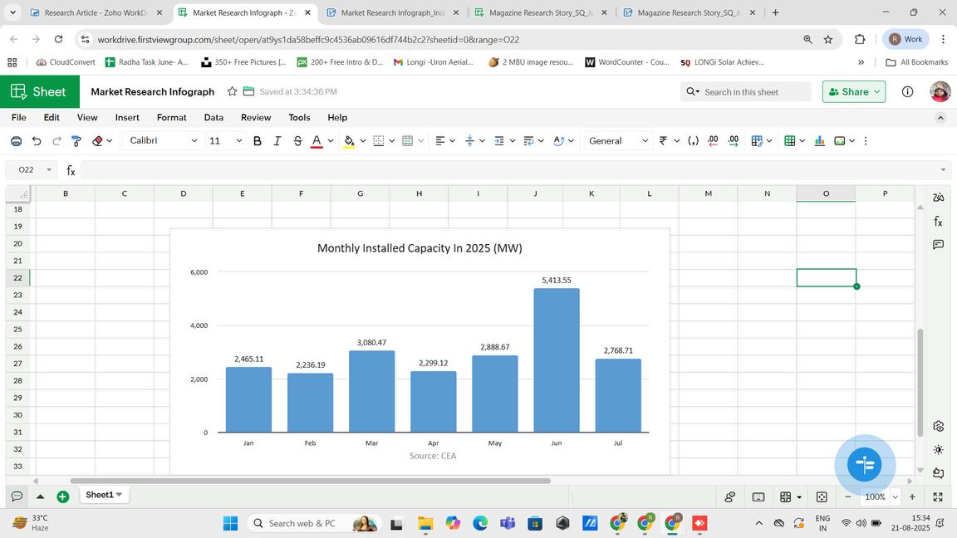Zoom in with the plus button
This screenshot has height=538, width=957.
pyautogui.click(x=912, y=497)
